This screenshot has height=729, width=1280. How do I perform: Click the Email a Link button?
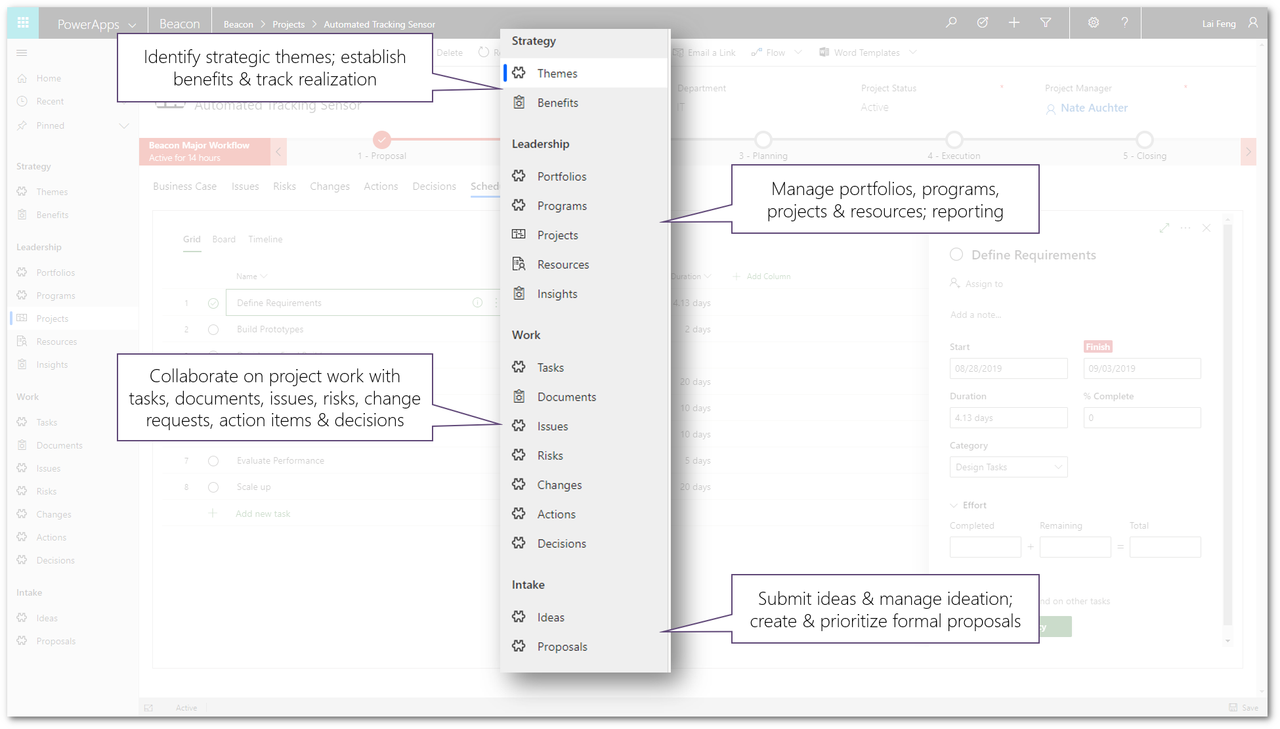pyautogui.click(x=704, y=53)
